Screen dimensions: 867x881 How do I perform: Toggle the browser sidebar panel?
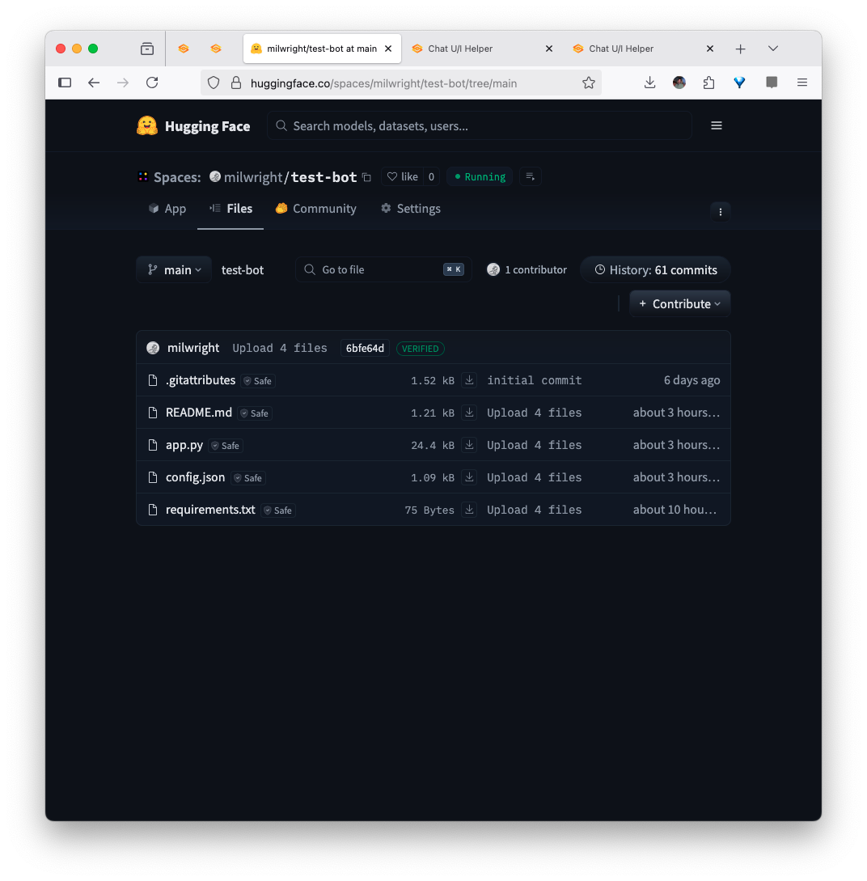tap(65, 83)
